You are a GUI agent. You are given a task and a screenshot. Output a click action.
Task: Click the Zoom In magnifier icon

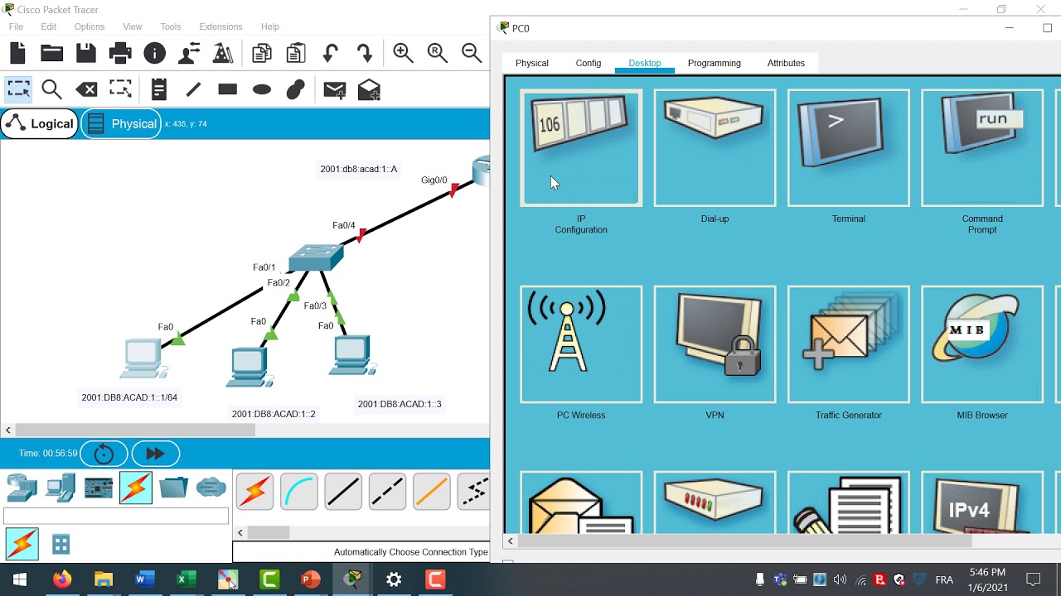pyautogui.click(x=403, y=54)
